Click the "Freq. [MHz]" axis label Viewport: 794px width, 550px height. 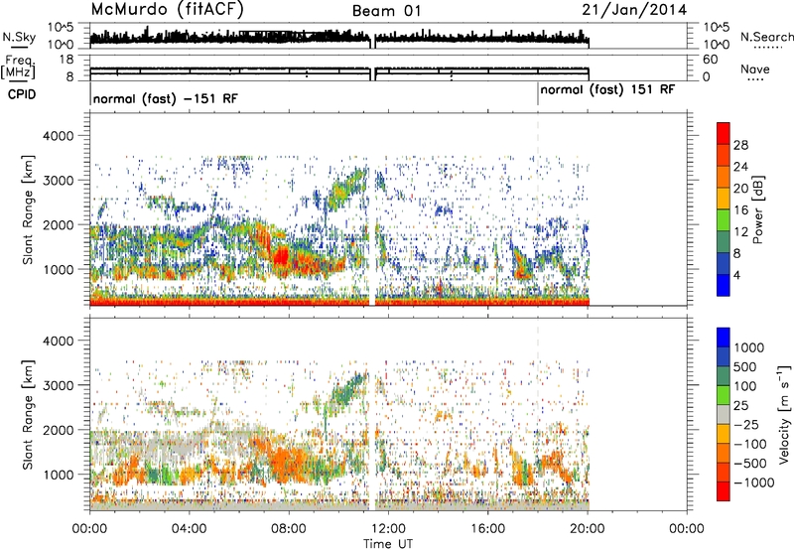(x=18, y=68)
